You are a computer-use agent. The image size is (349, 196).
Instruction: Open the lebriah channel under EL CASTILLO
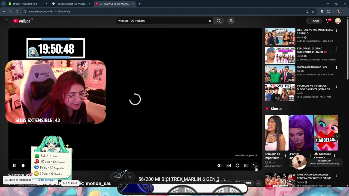tap(300, 37)
